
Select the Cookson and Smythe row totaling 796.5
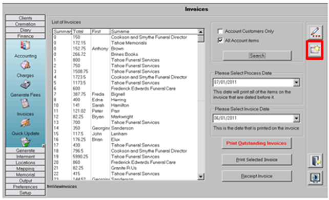pyautogui.click(x=125, y=151)
